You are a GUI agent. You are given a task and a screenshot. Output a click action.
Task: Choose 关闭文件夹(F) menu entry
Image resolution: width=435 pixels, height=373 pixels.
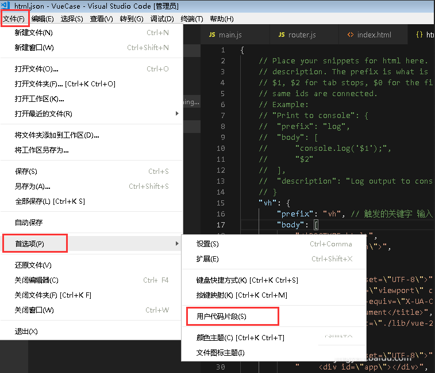click(91, 295)
